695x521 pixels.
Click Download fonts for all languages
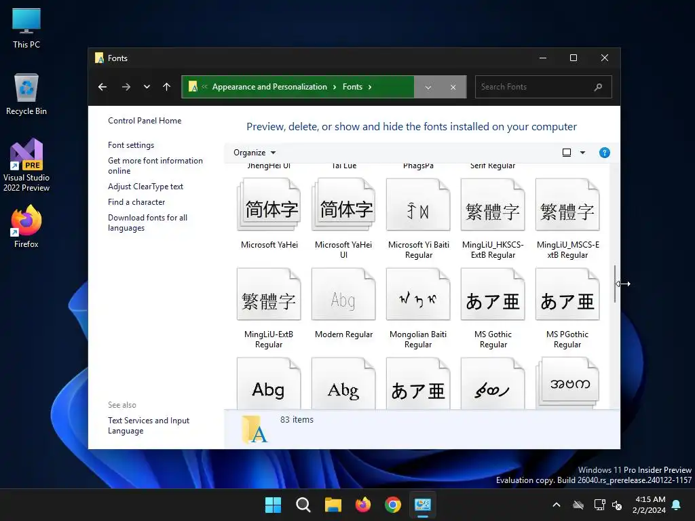(147, 223)
